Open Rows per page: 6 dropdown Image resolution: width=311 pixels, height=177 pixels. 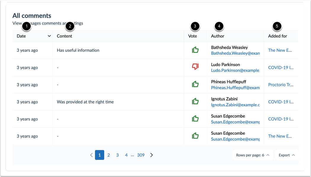click(253, 155)
